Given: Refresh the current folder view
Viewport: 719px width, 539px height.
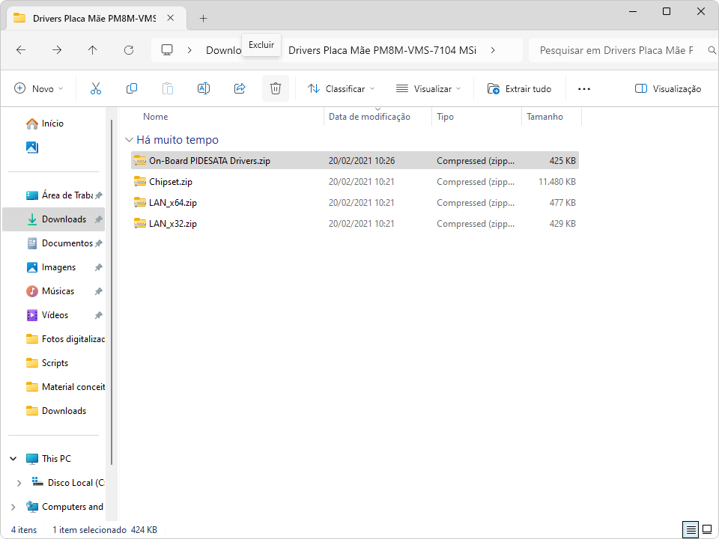Looking at the screenshot, I should (x=129, y=50).
